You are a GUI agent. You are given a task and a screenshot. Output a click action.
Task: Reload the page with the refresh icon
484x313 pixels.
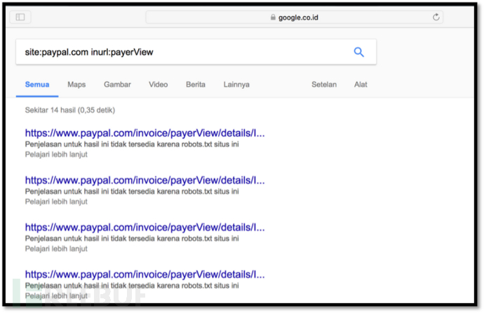click(436, 17)
